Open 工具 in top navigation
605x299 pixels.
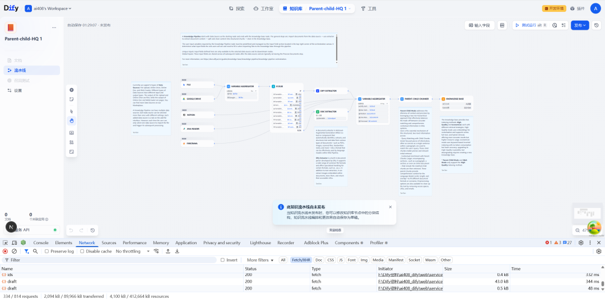369,8
